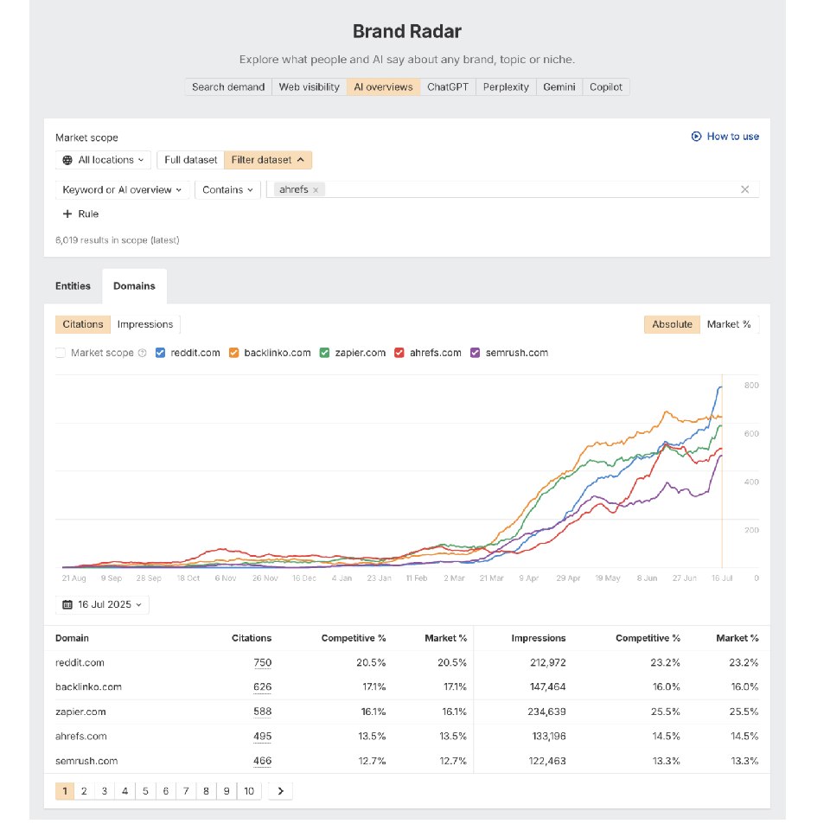Go to page 2 of results
830x830 pixels.
point(84,791)
